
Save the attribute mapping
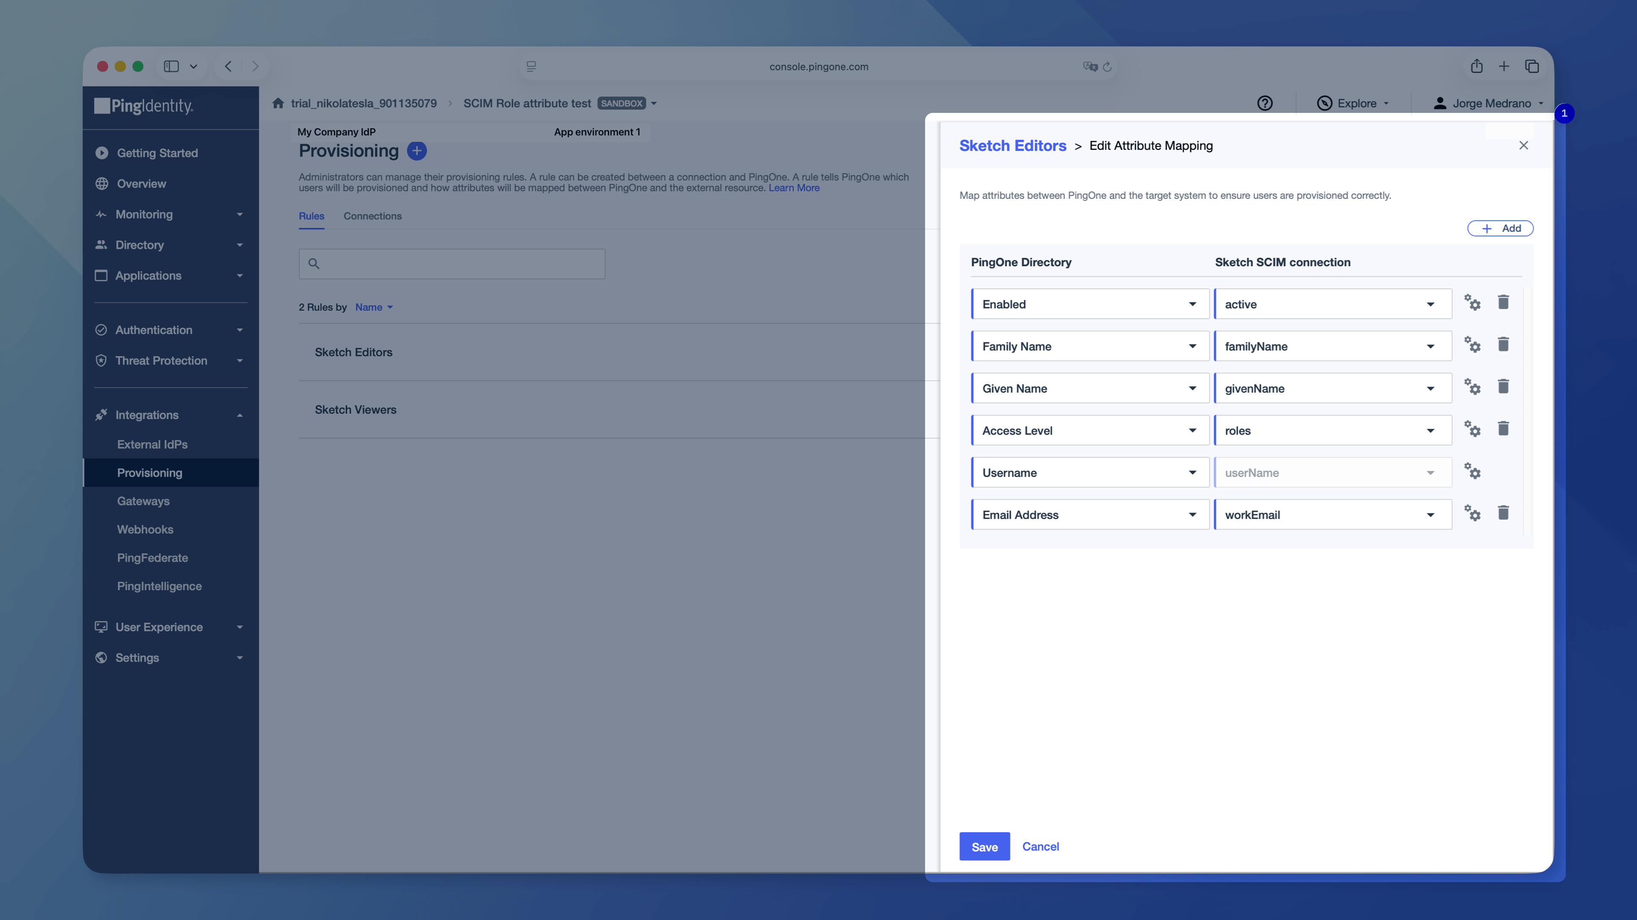pos(984,847)
